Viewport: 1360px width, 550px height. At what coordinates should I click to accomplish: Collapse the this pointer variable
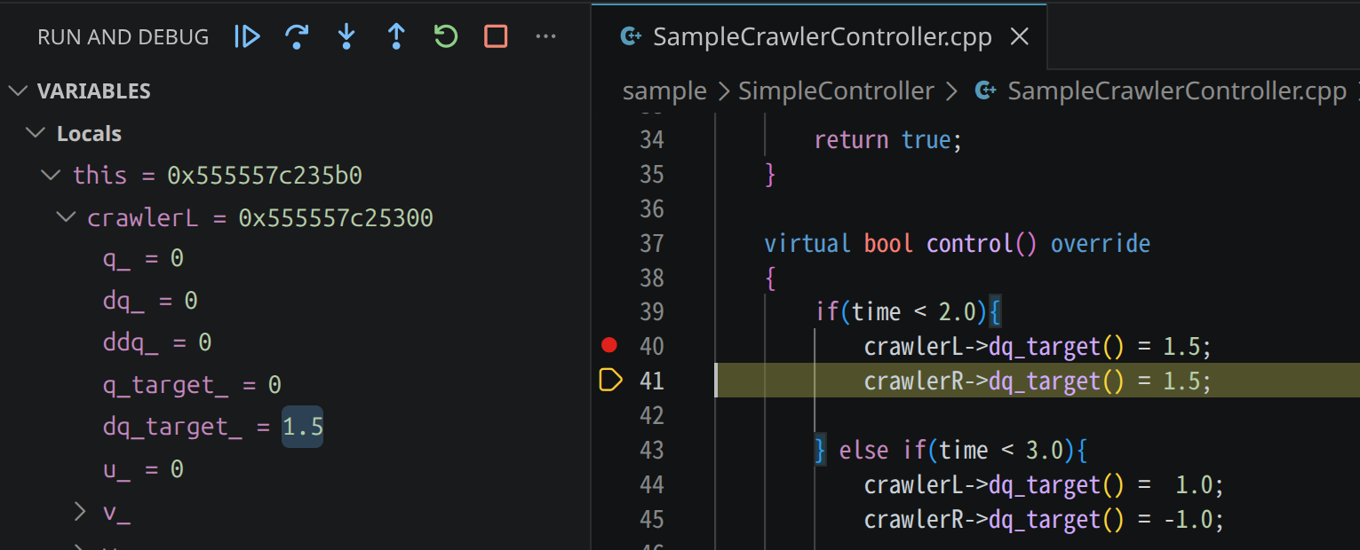pos(52,176)
